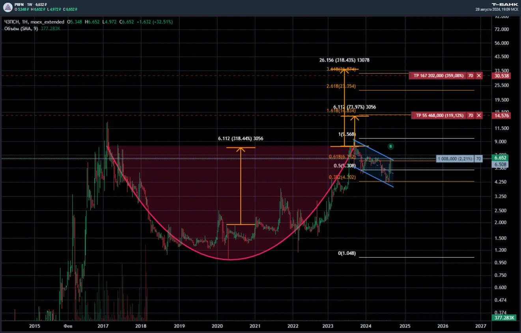The height and width of the screenshot is (333, 521).
Task: Click the red 14.576 price axis label
Action: [501, 115]
